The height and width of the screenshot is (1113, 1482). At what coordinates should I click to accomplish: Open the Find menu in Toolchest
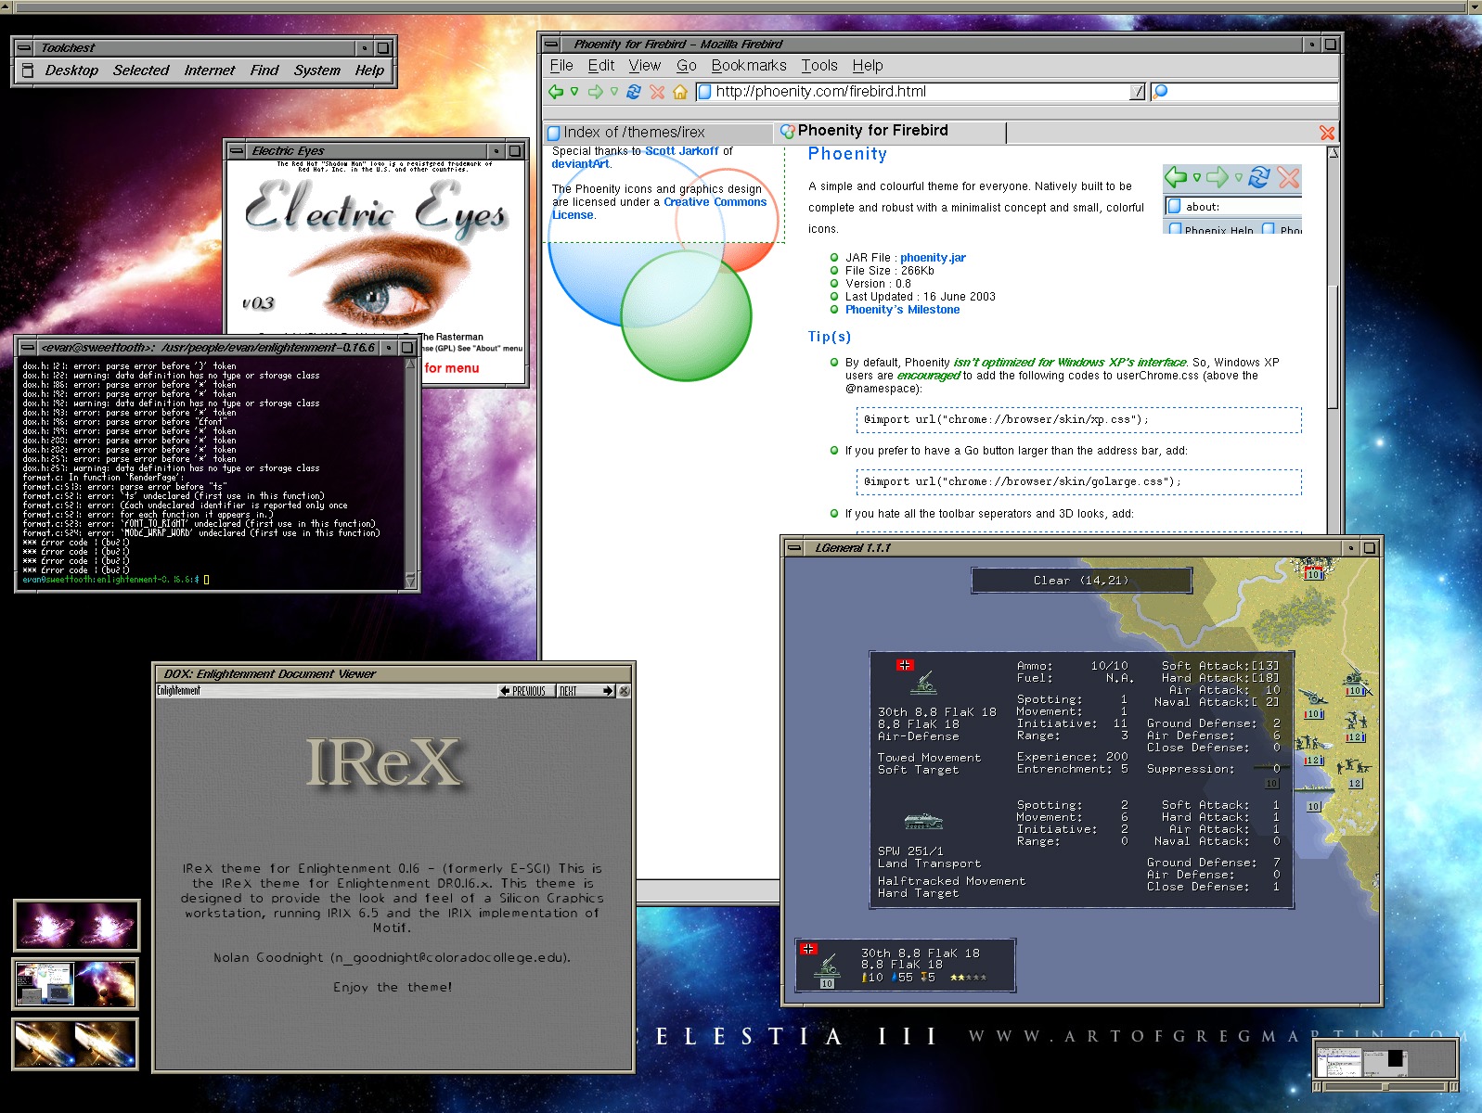264,70
